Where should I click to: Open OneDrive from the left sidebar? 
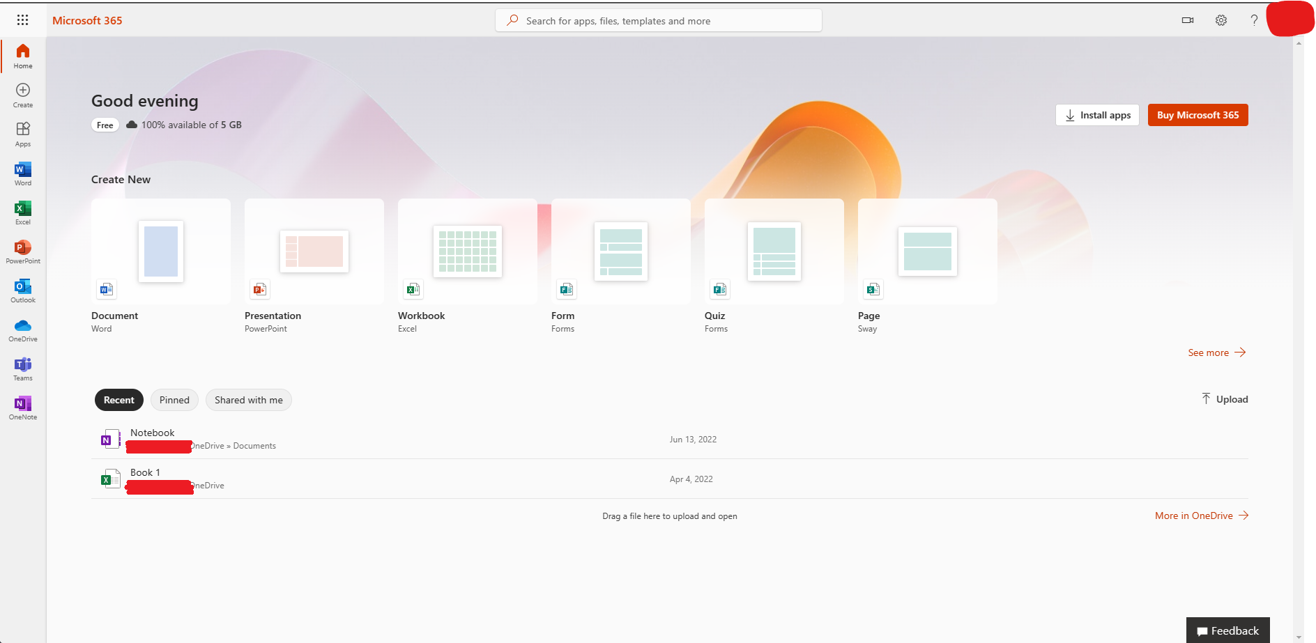(x=23, y=329)
